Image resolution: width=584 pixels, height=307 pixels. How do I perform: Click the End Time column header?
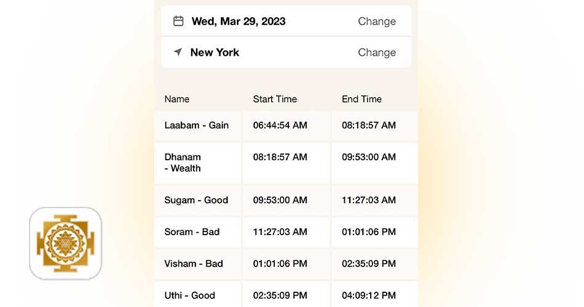pos(361,99)
